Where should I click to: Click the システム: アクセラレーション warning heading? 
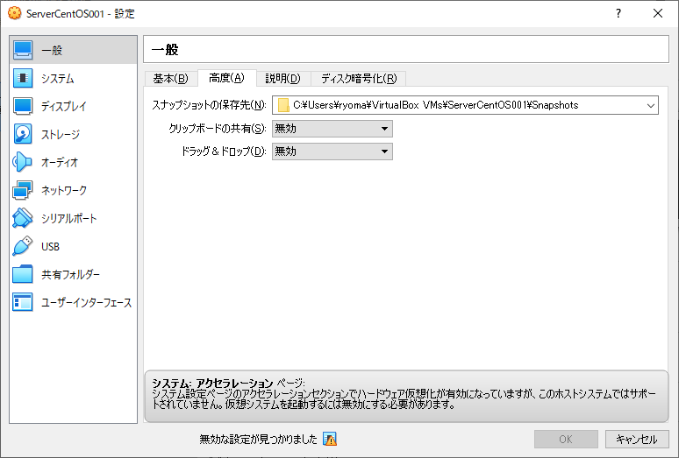click(x=212, y=384)
